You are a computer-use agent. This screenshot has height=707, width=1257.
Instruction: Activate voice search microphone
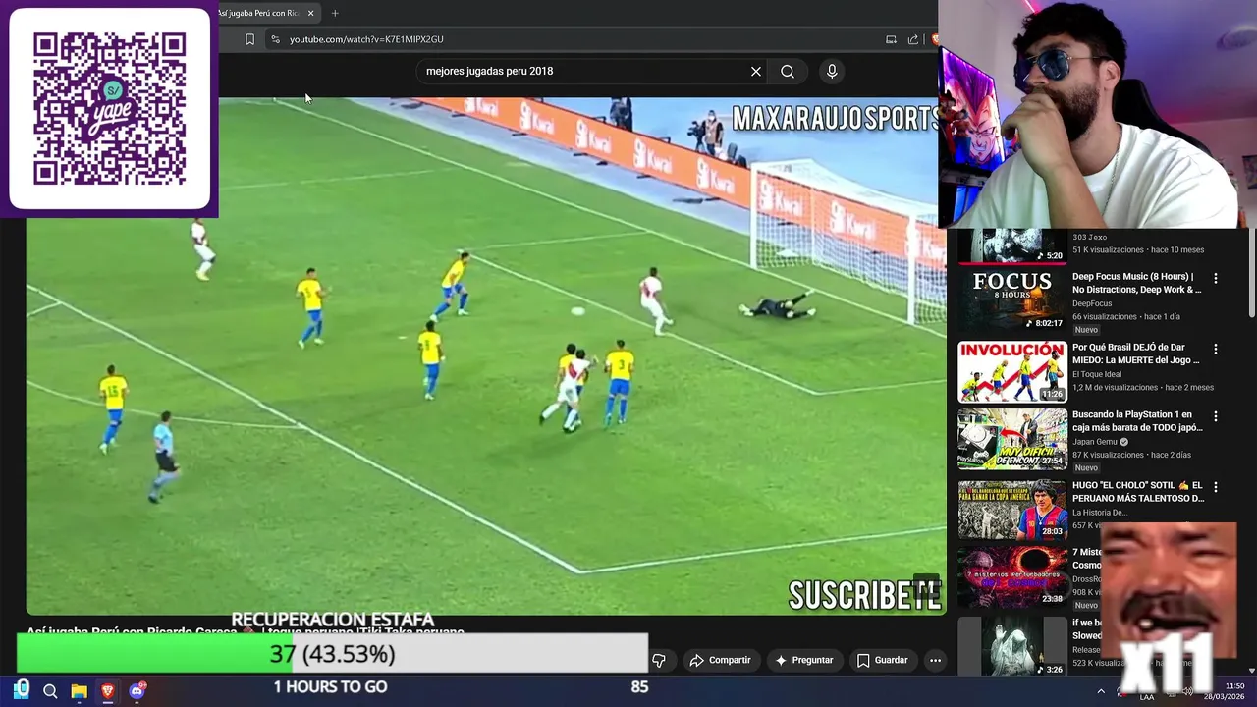(x=832, y=71)
